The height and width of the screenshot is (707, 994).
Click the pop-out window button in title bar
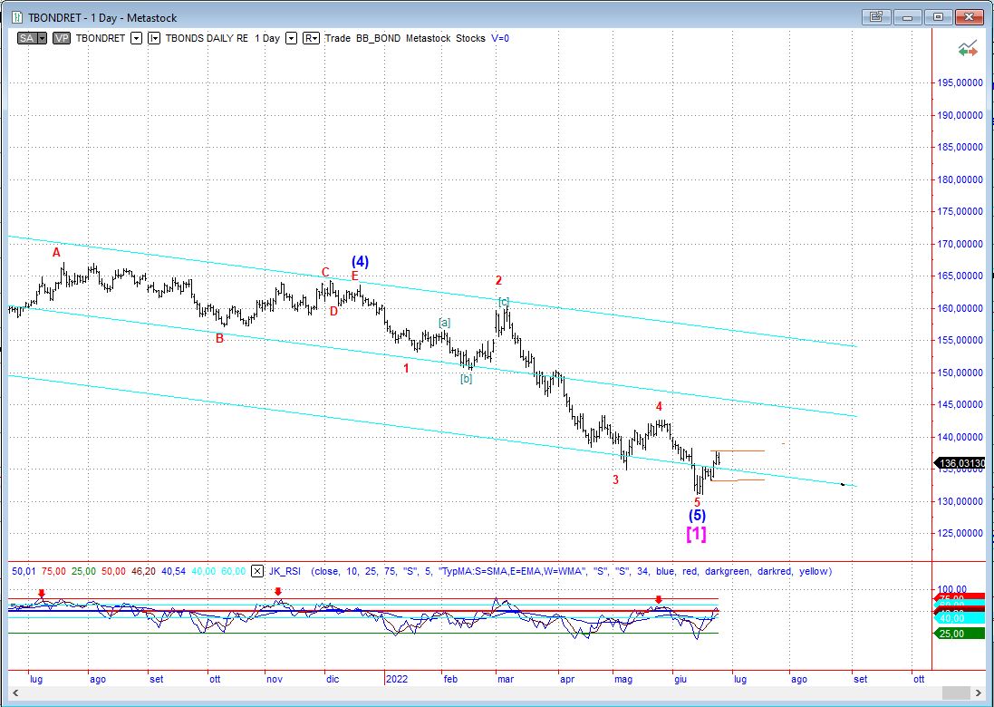877,17
